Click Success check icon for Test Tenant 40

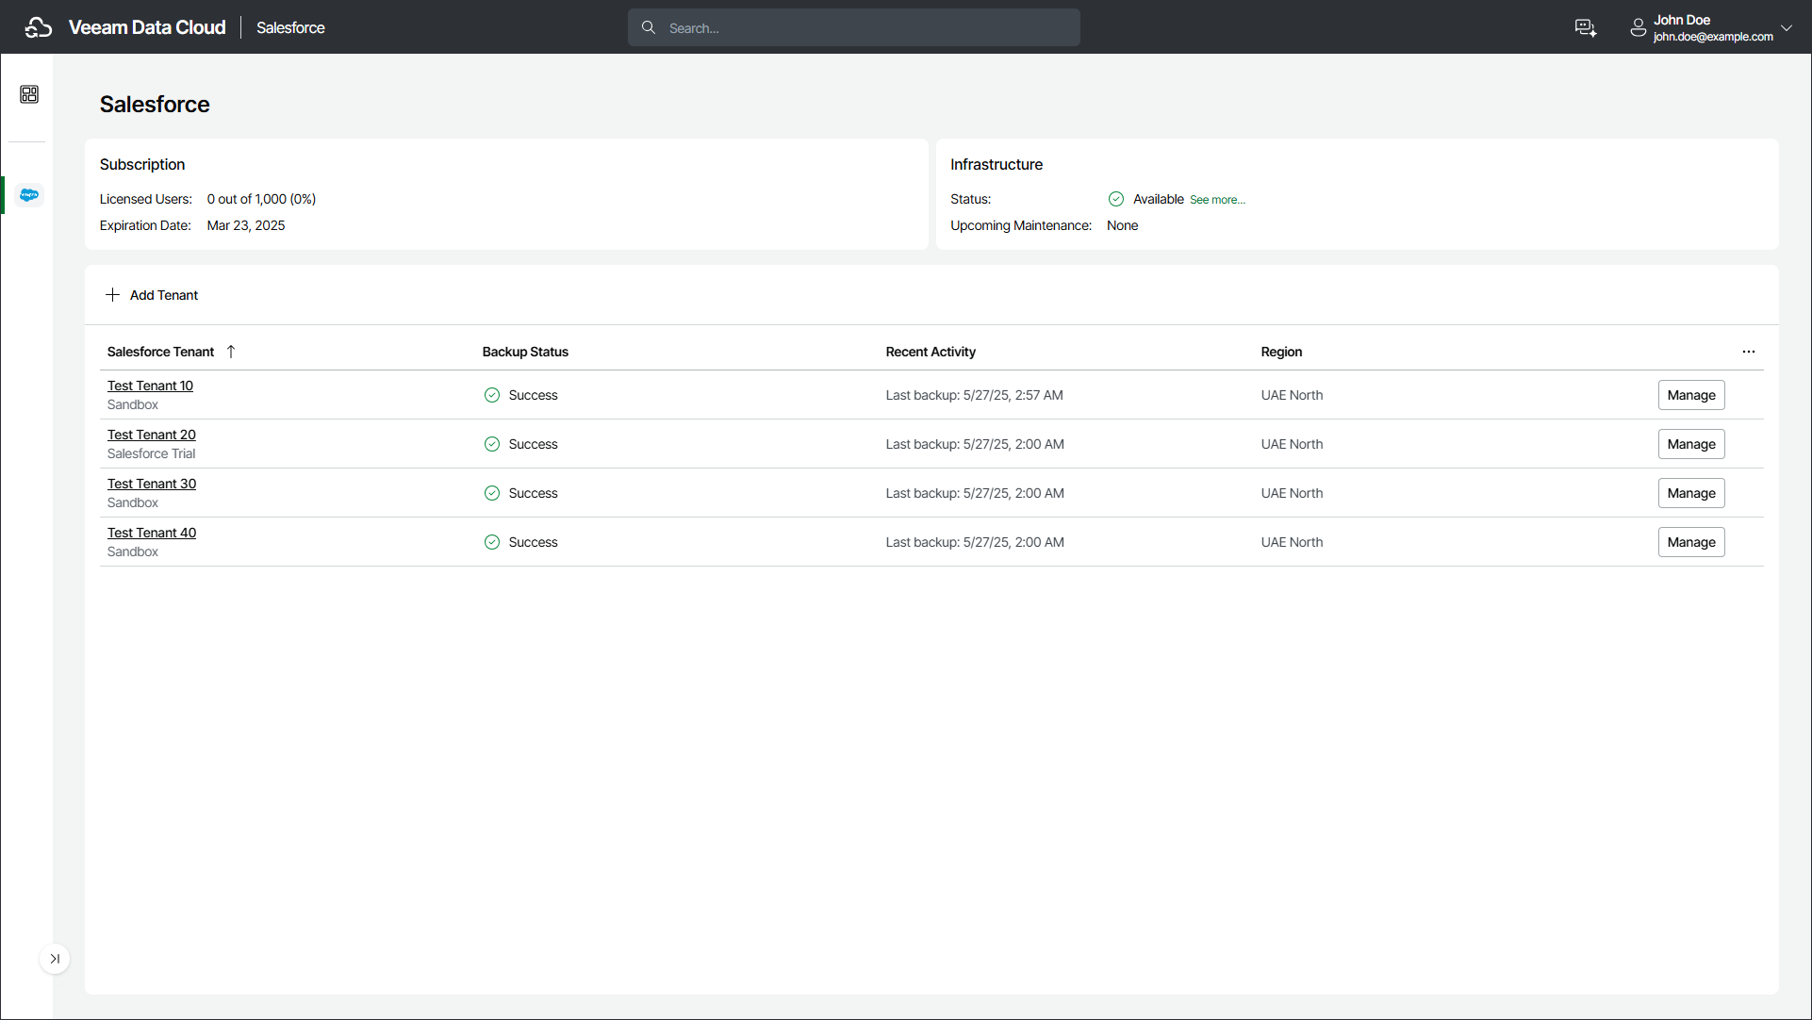click(x=492, y=542)
